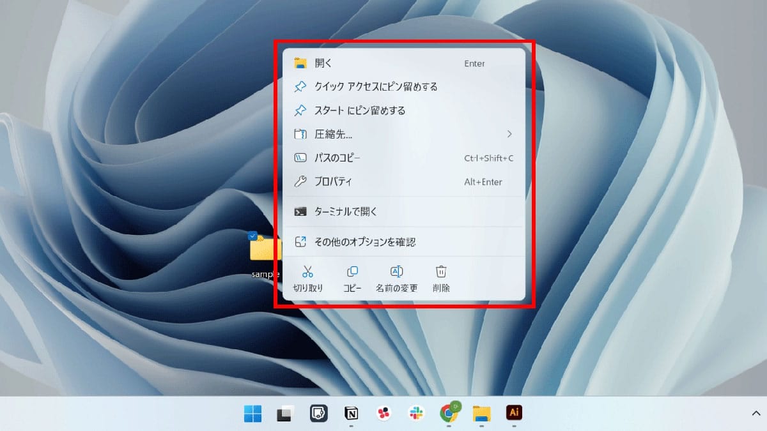The height and width of the screenshot is (431, 767).
Task: Launch Notion from the taskbar
Action: point(352,414)
